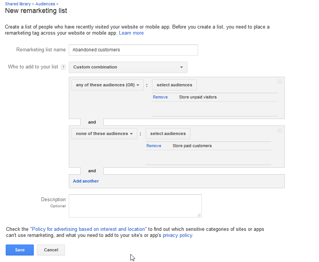This screenshot has width=319, height=262.
Task: Click the help question mark icon
Action: tap(63, 67)
